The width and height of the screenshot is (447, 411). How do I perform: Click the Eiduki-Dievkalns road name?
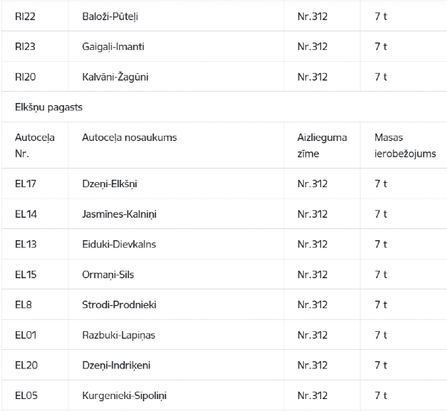pos(119,245)
